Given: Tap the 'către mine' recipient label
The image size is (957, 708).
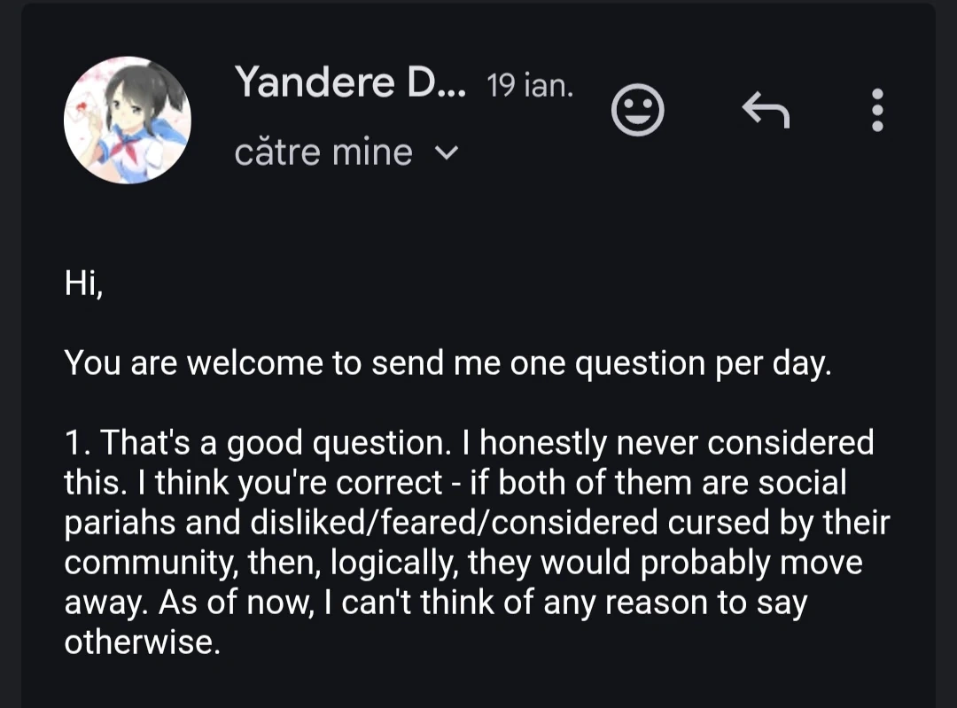Looking at the screenshot, I should pyautogui.click(x=323, y=152).
